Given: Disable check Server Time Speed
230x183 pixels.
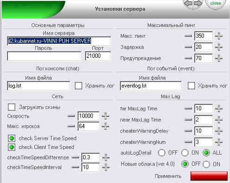Looking at the screenshot, I should pyautogui.click(x=12, y=138).
